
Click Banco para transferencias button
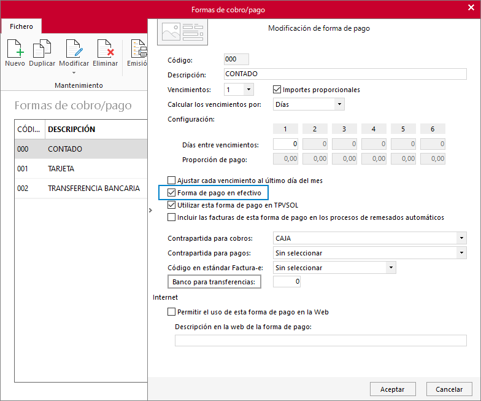coord(214,282)
